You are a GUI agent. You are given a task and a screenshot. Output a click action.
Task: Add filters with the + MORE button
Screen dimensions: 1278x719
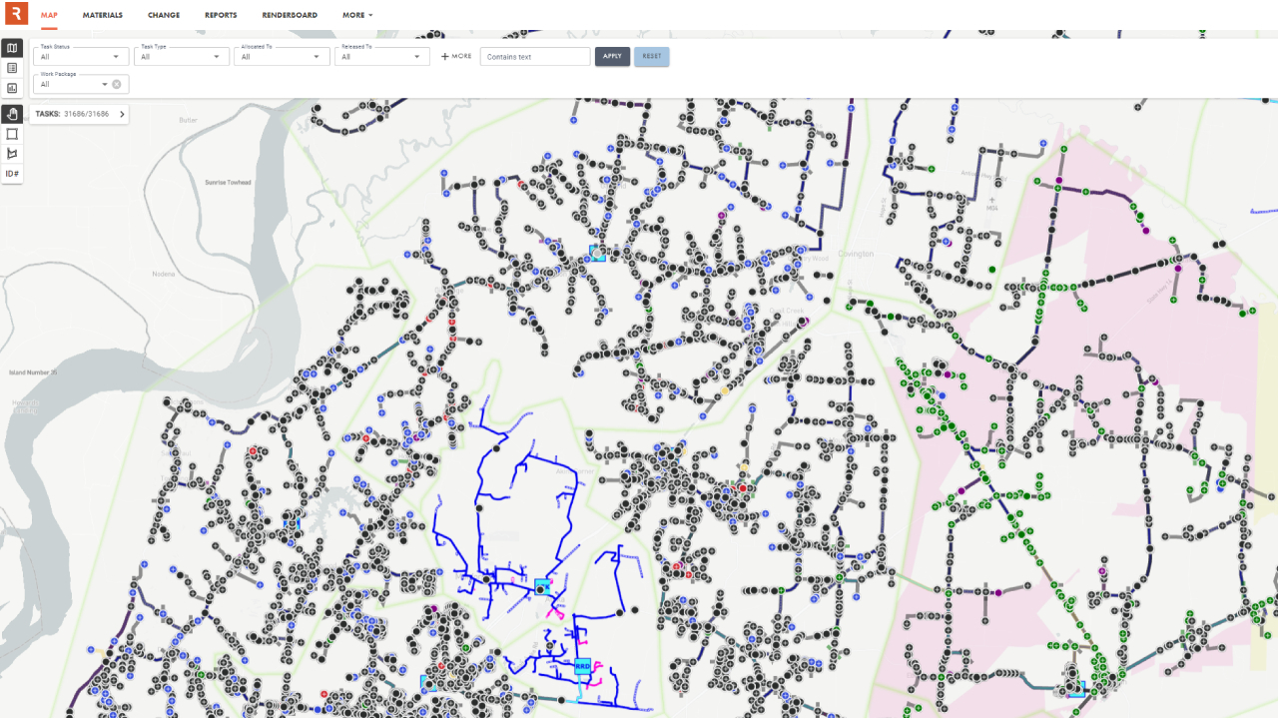(x=456, y=56)
